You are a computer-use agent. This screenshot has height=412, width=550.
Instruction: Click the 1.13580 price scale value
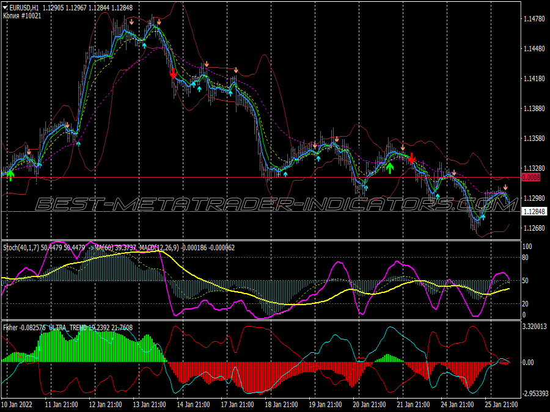[x=534, y=139]
